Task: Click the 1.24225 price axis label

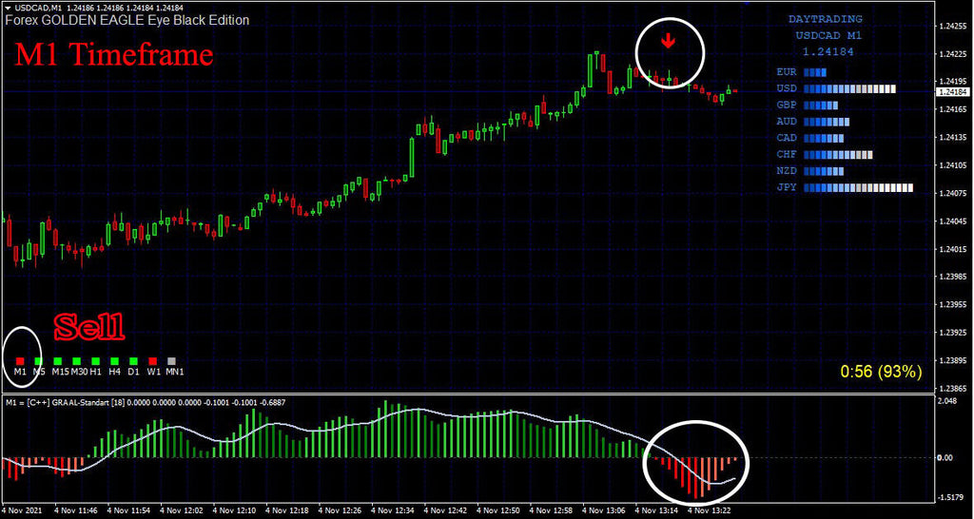Action: click(x=954, y=54)
